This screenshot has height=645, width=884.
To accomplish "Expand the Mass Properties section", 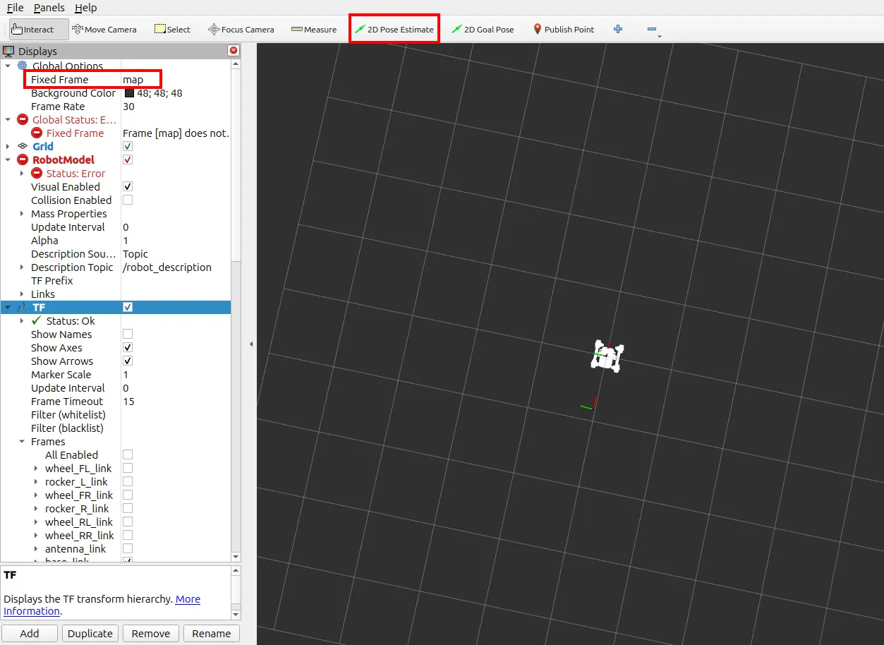I will 21,213.
